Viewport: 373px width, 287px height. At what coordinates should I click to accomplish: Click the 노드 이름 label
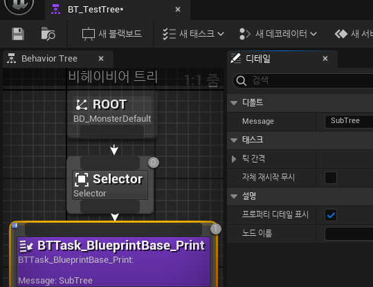[x=257, y=233]
